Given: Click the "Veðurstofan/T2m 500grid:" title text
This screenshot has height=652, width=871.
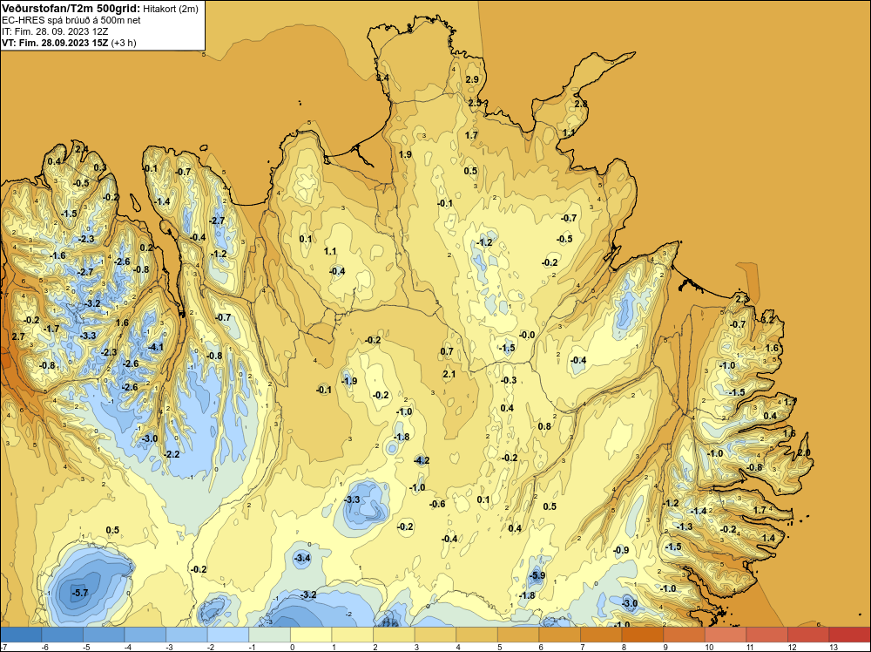Looking at the screenshot, I should pos(71,9).
